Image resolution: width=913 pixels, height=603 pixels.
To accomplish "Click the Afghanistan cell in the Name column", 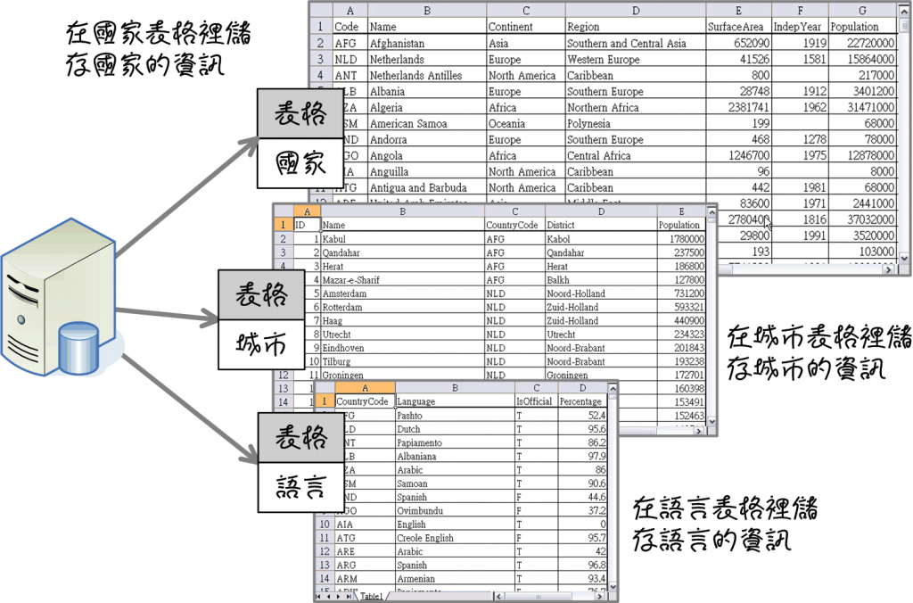I will point(397,43).
